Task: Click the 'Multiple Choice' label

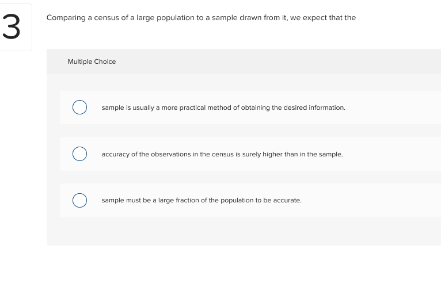Action: tap(92, 62)
